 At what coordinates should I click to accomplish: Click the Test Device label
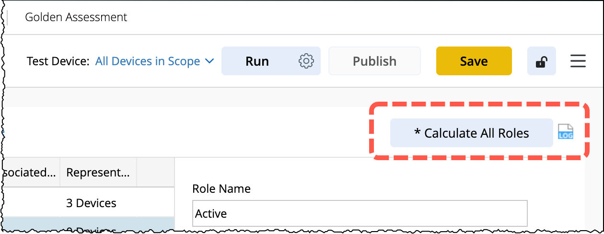click(x=58, y=61)
